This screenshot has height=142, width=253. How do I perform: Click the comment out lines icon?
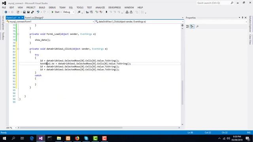click(97, 12)
